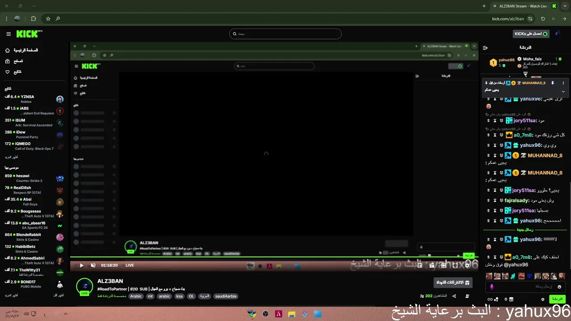Screen dimensions: 571x321
Task: Expand chat leaderboard handle
Action: 525,74
